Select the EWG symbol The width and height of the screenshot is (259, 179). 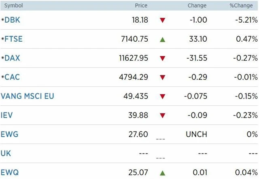tap(9, 135)
